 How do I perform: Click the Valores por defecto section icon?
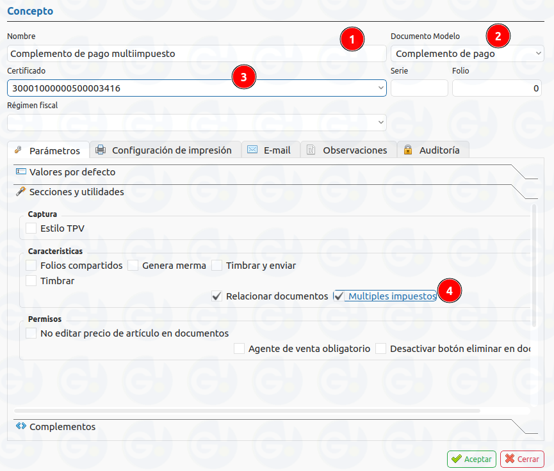pos(21,172)
